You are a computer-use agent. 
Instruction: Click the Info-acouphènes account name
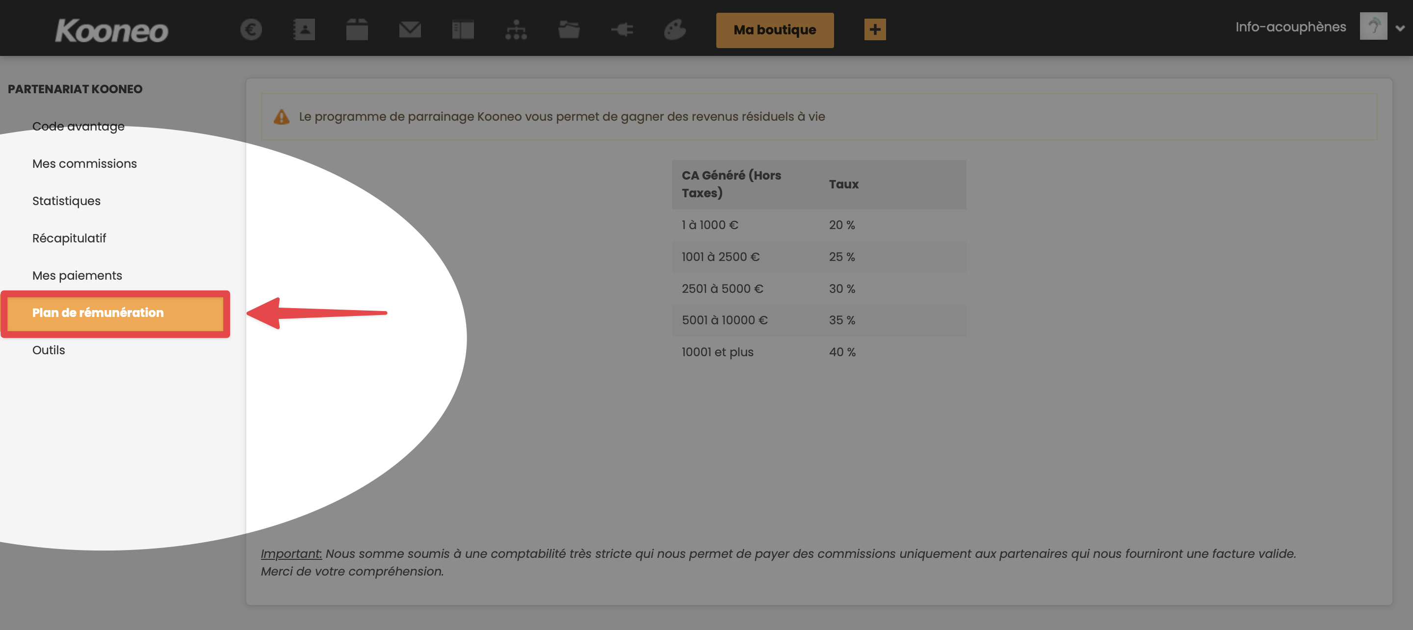tap(1290, 27)
